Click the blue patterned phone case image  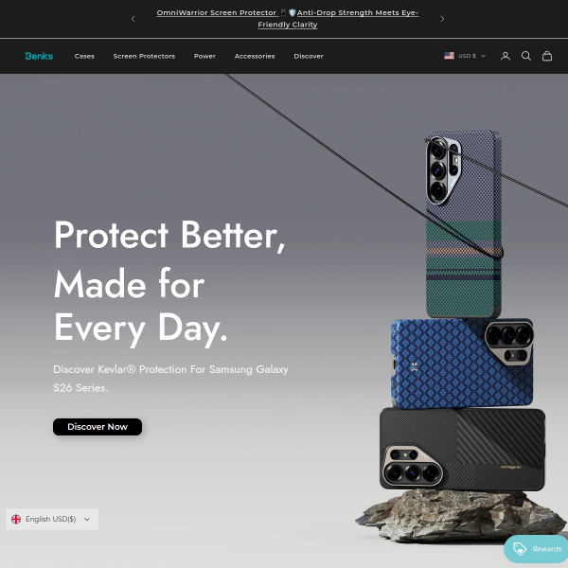(462, 363)
